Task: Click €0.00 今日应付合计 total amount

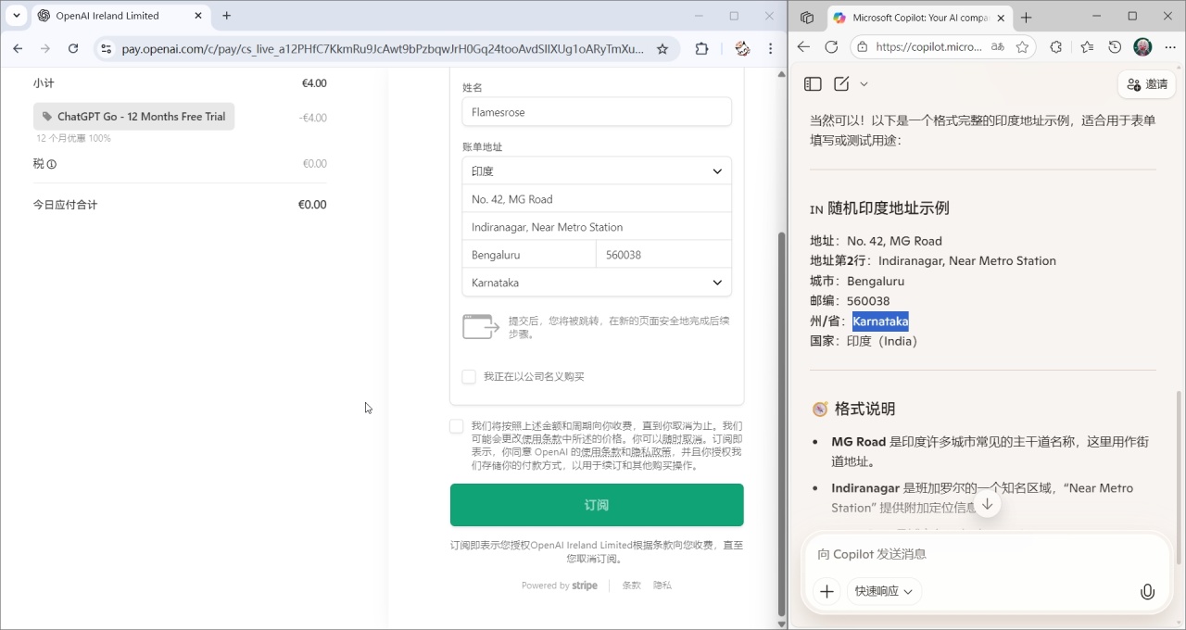Action: (x=312, y=205)
